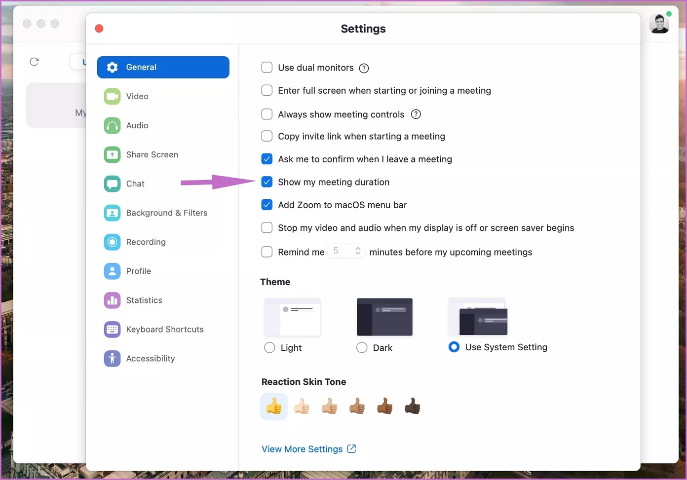Click the reminder minutes stepper arrows
This screenshot has height=480, width=687.
click(x=358, y=251)
